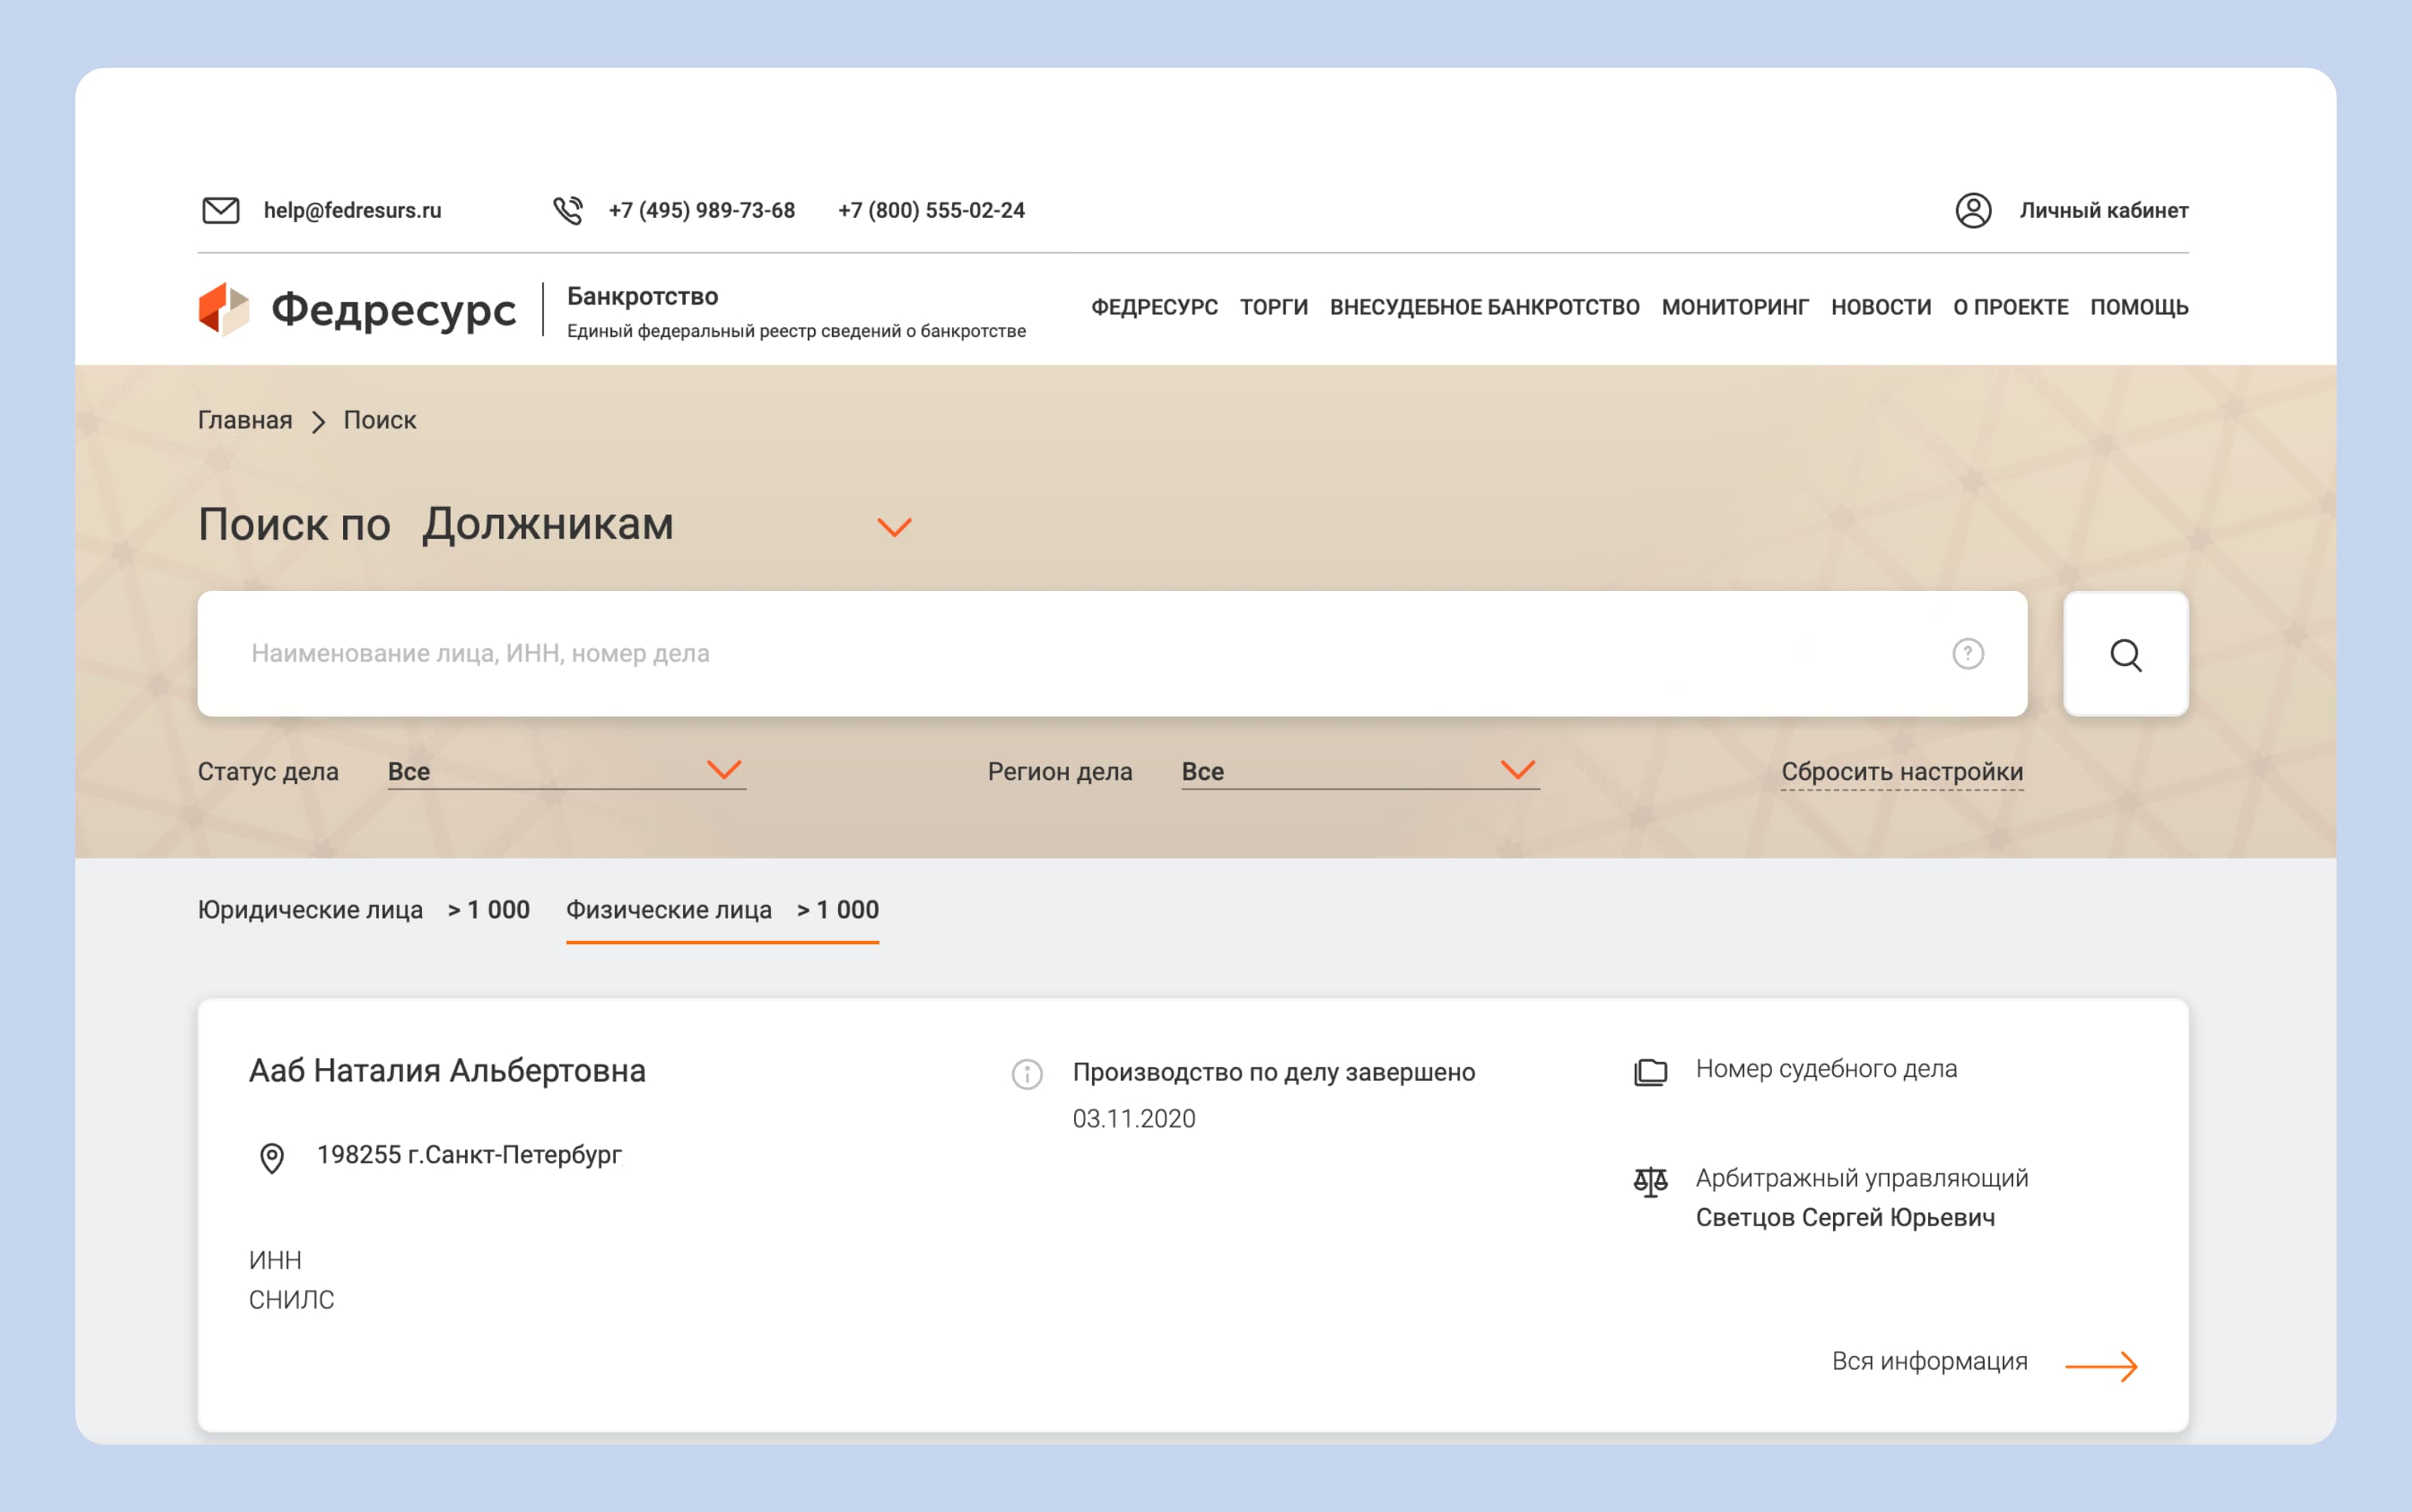The width and height of the screenshot is (2412, 1512).
Task: Click into the debtor name search field
Action: (x=1080, y=654)
